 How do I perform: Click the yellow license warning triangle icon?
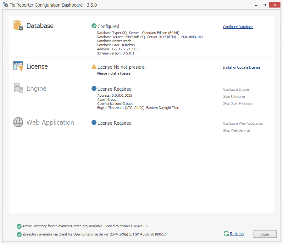(x=94, y=67)
